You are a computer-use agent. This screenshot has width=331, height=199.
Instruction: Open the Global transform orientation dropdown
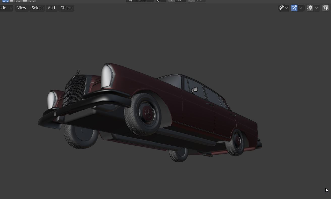[140, 1]
